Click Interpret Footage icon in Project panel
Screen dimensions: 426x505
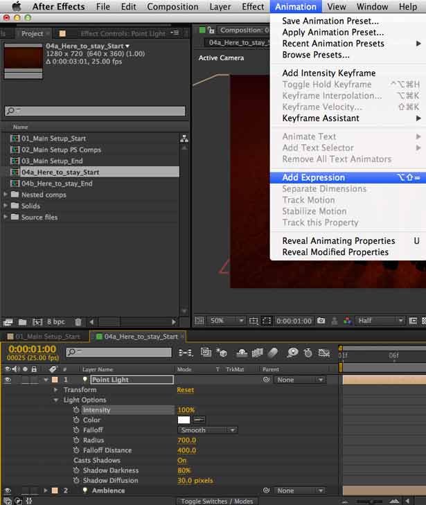pos(8,321)
